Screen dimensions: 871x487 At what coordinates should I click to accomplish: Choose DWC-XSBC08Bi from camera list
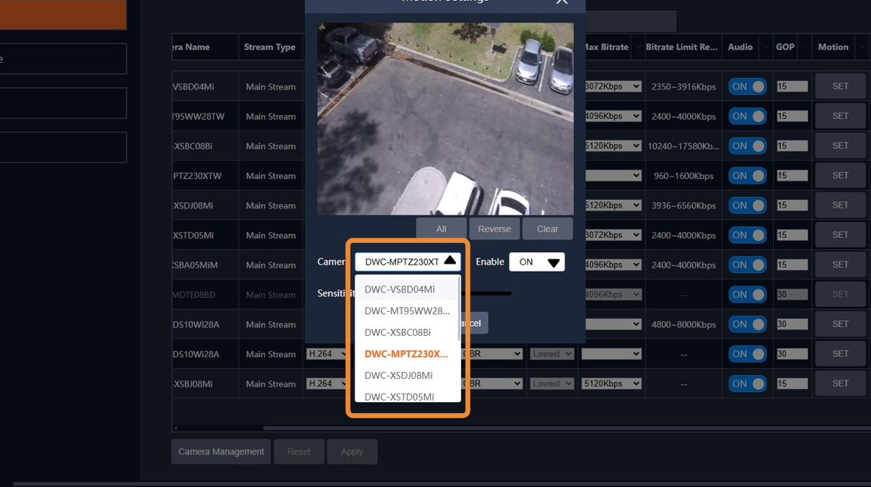pos(406,332)
